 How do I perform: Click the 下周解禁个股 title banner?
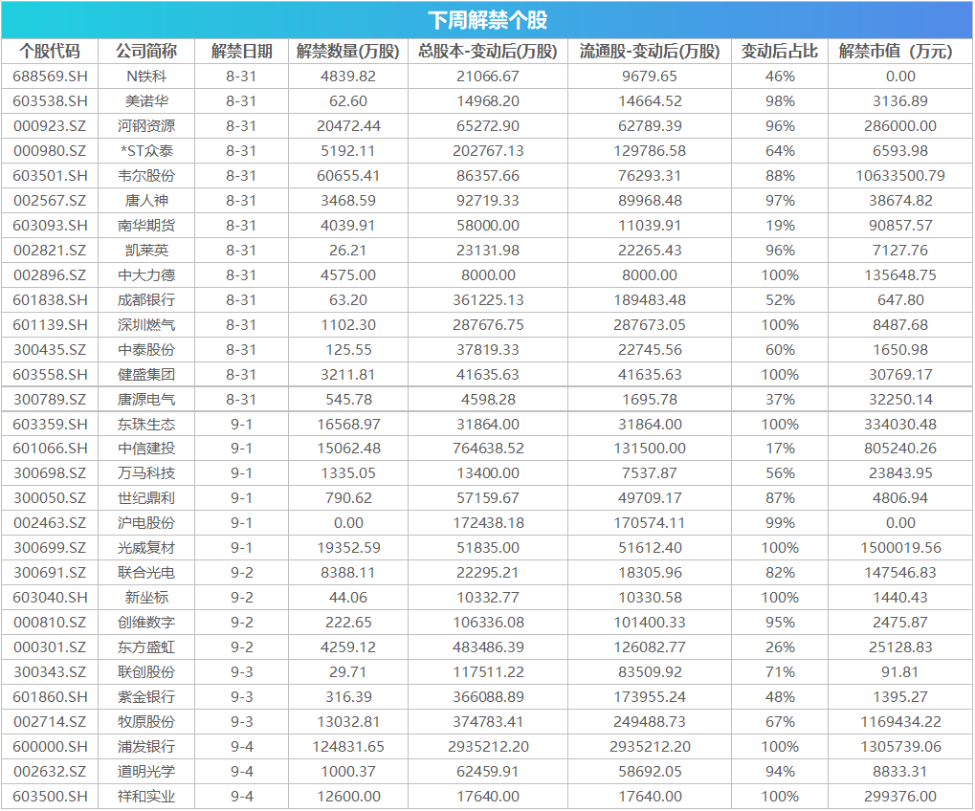pyautogui.click(x=488, y=20)
